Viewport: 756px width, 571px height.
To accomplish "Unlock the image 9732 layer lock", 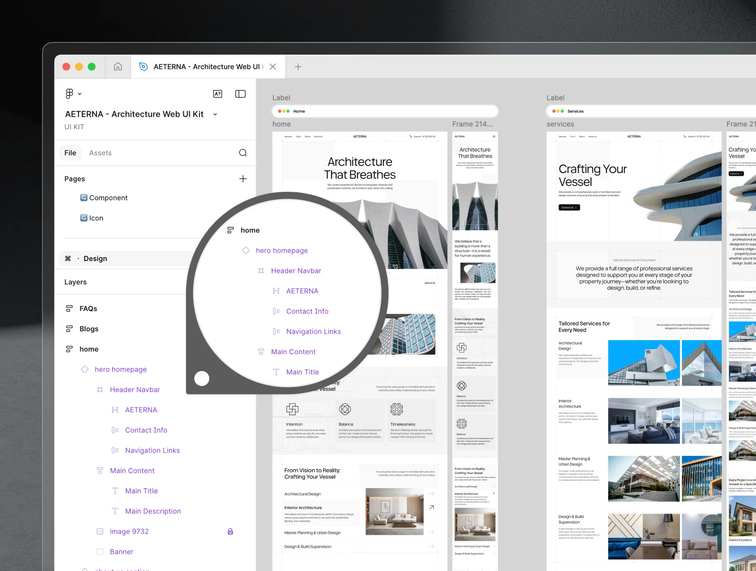I will coord(230,532).
